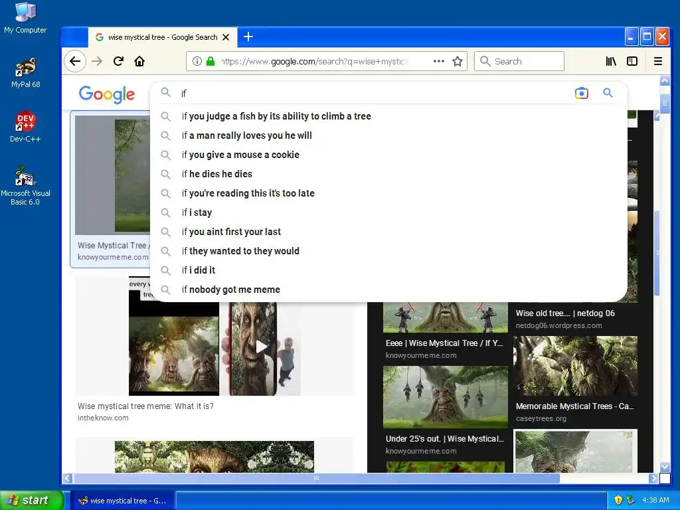Screen dimensions: 680x510
Task: Choose 'if you aint first your last'
Action: click(388, 232)
